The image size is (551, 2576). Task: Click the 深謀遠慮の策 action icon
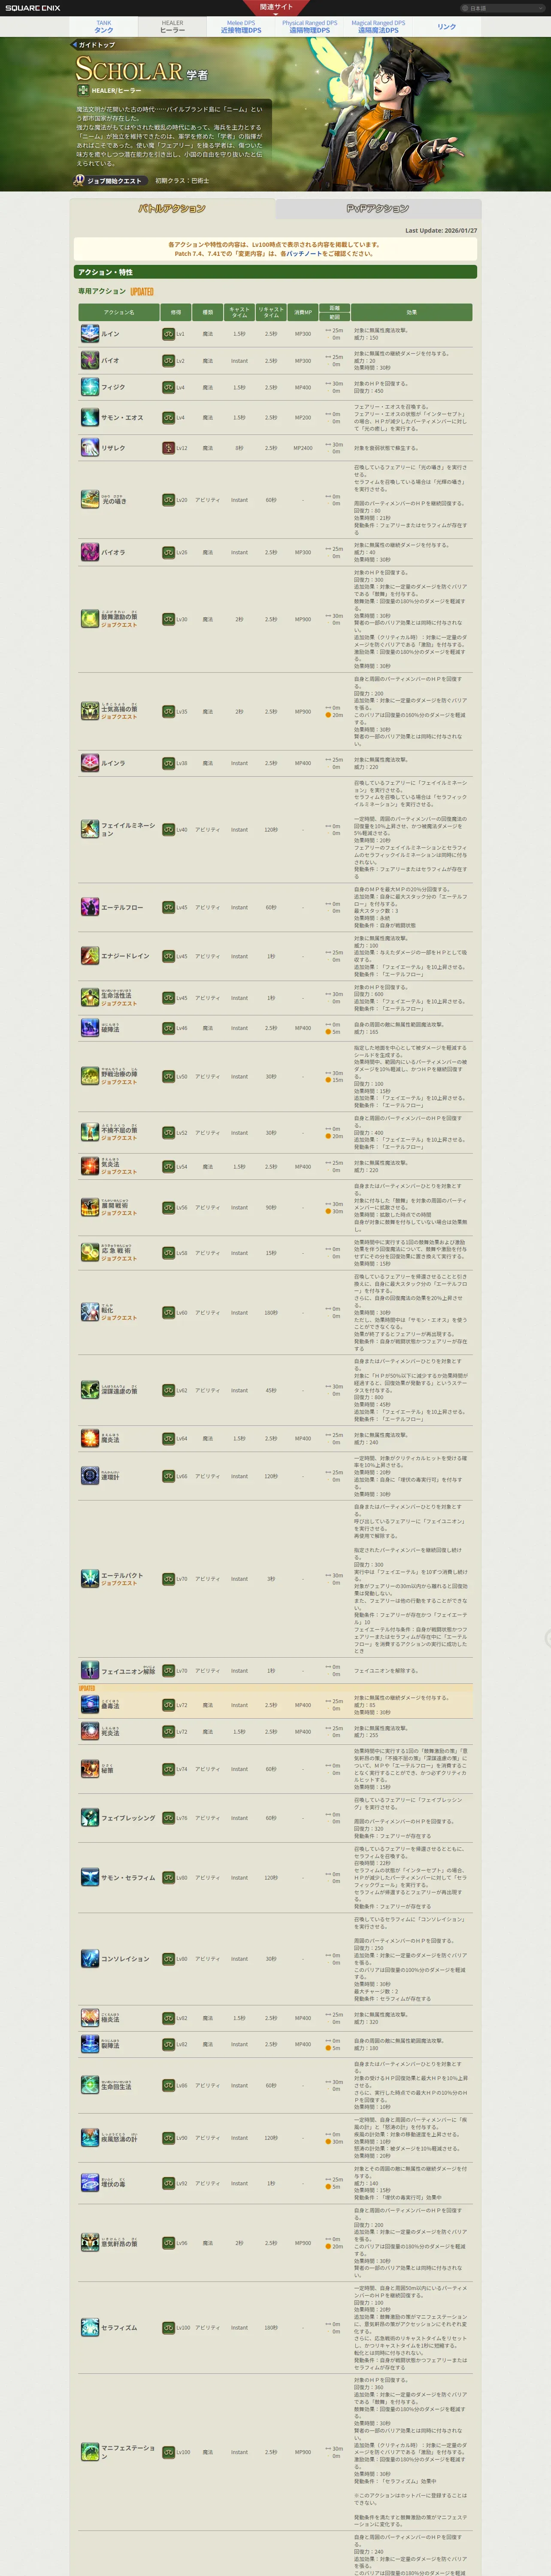pyautogui.click(x=90, y=1390)
